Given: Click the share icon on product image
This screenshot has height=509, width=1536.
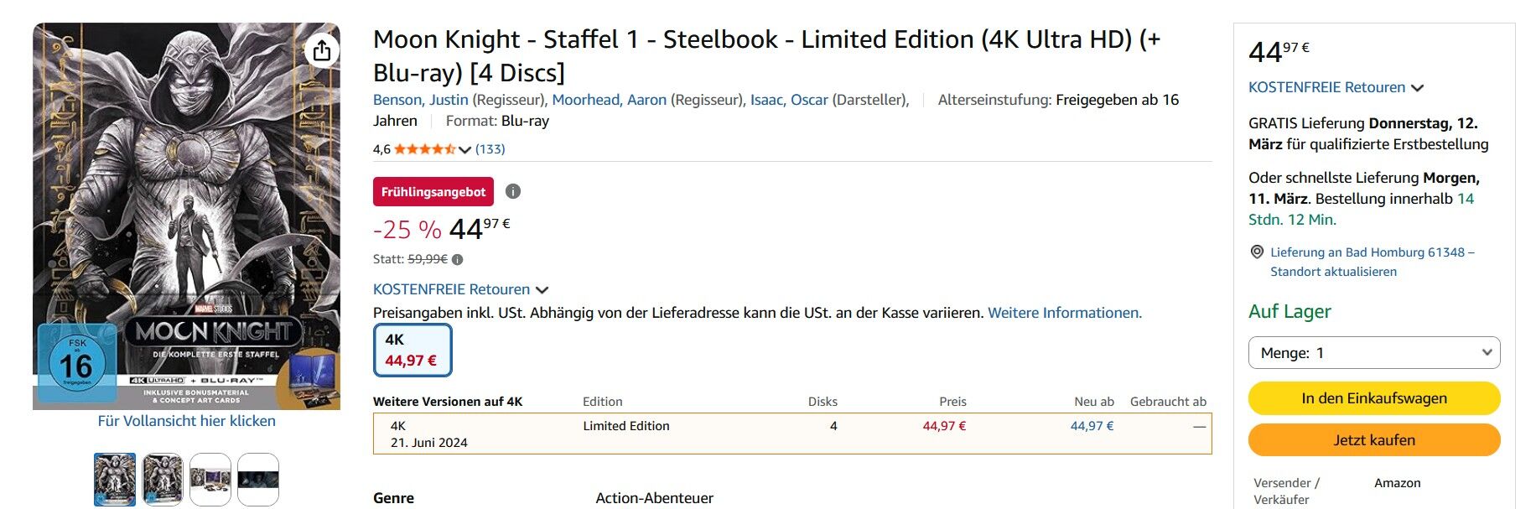Looking at the screenshot, I should click(322, 51).
